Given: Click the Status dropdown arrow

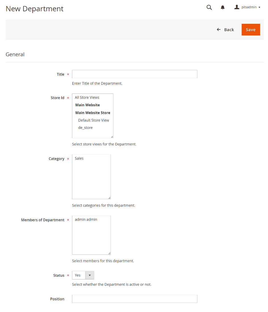Looking at the screenshot, I should [x=90, y=275].
